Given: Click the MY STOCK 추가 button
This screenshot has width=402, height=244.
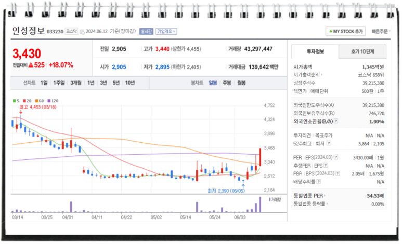Looking at the screenshot, I should (x=346, y=32).
